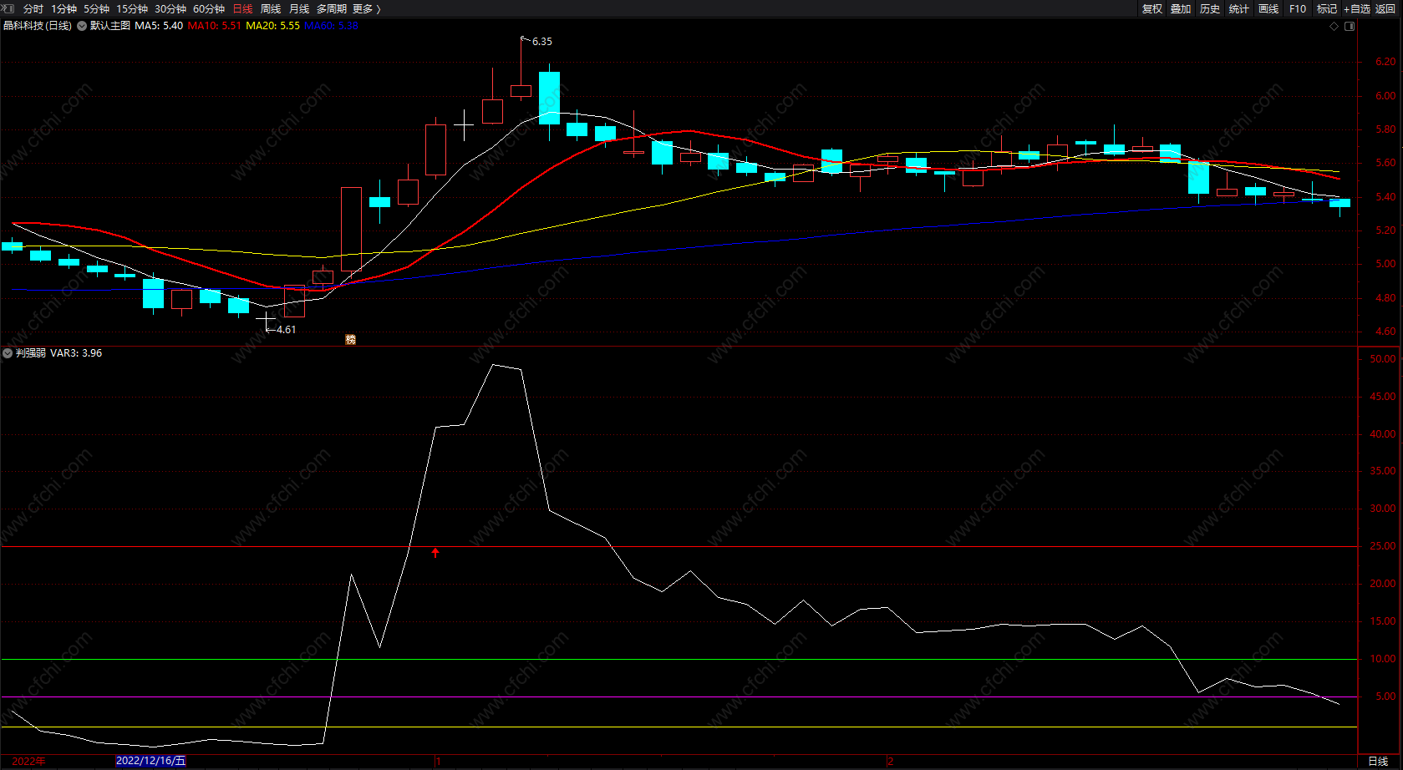Expand the 默认主图 main chart indicator dropdown
1403x770 pixels.
pos(82,26)
